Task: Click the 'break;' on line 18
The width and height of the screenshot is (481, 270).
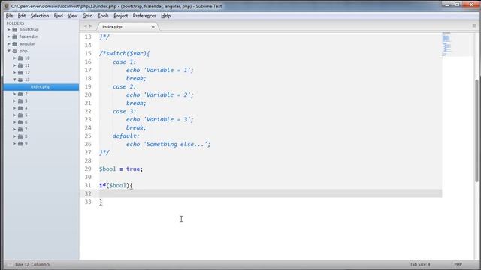Action: click(136, 78)
